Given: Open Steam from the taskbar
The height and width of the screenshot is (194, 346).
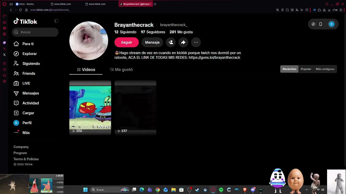Looking at the screenshot, I should coord(197,190).
